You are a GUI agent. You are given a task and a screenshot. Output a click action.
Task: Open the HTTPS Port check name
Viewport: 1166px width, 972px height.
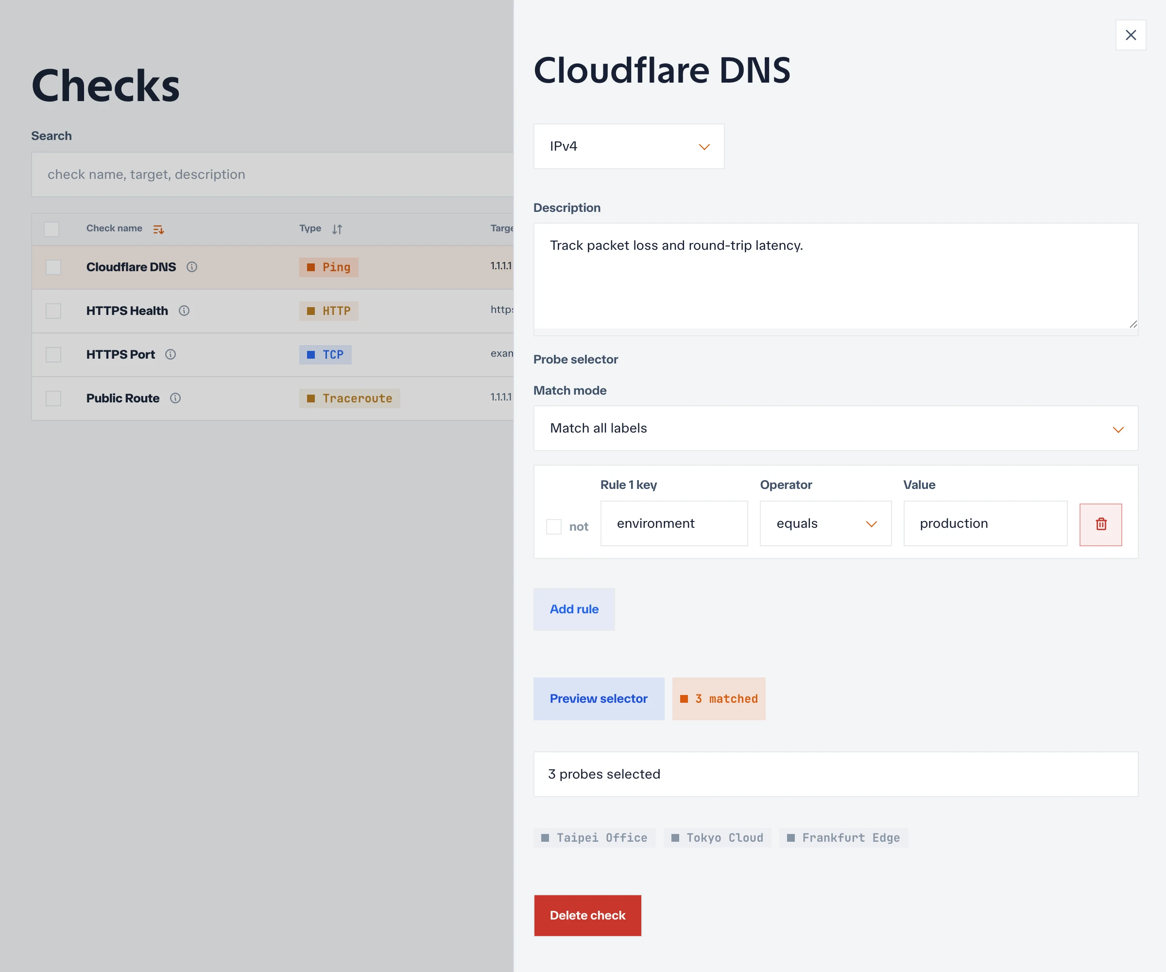point(120,354)
